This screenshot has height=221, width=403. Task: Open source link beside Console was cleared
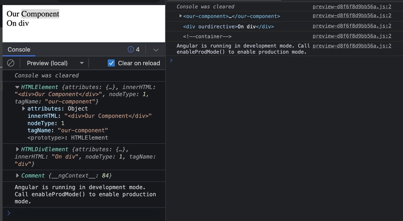(x=352, y=7)
